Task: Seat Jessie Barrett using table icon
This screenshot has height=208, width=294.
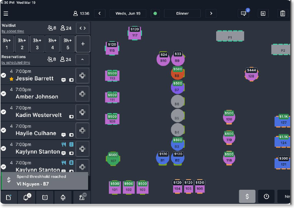Action: tap(82, 76)
